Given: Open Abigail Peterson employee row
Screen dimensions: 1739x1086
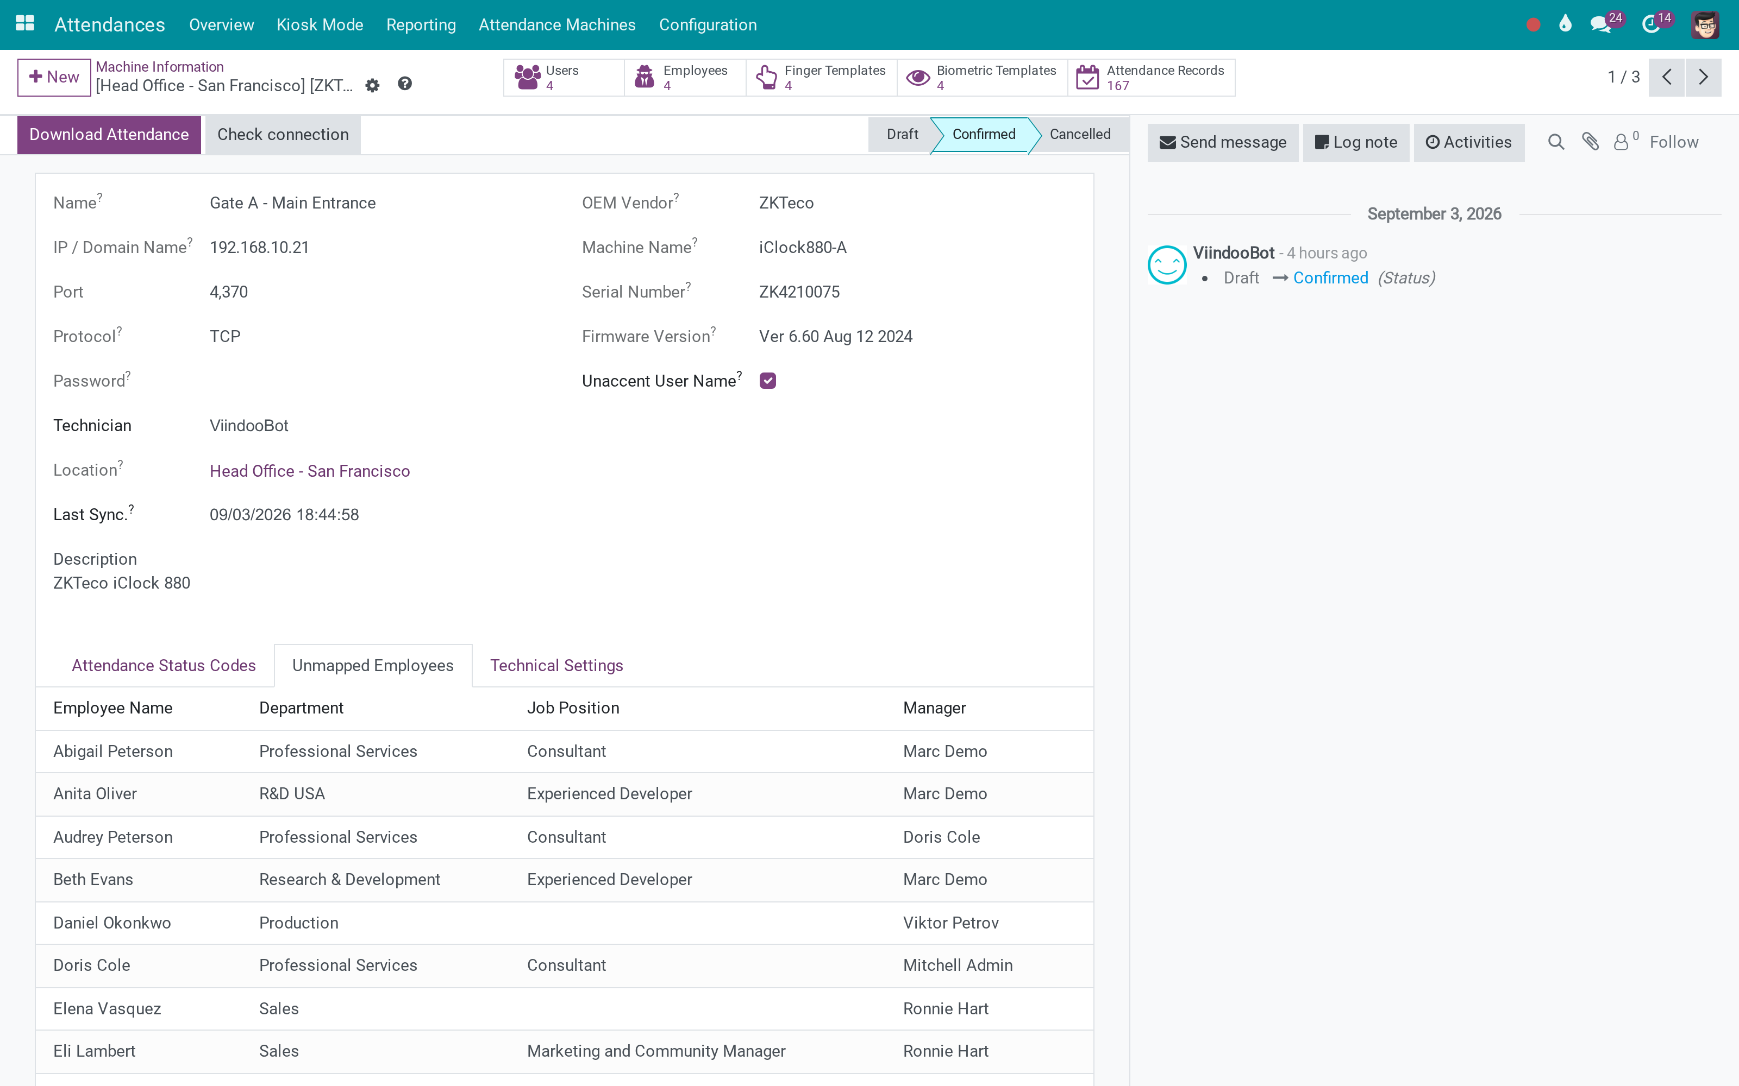Looking at the screenshot, I should [x=564, y=752].
